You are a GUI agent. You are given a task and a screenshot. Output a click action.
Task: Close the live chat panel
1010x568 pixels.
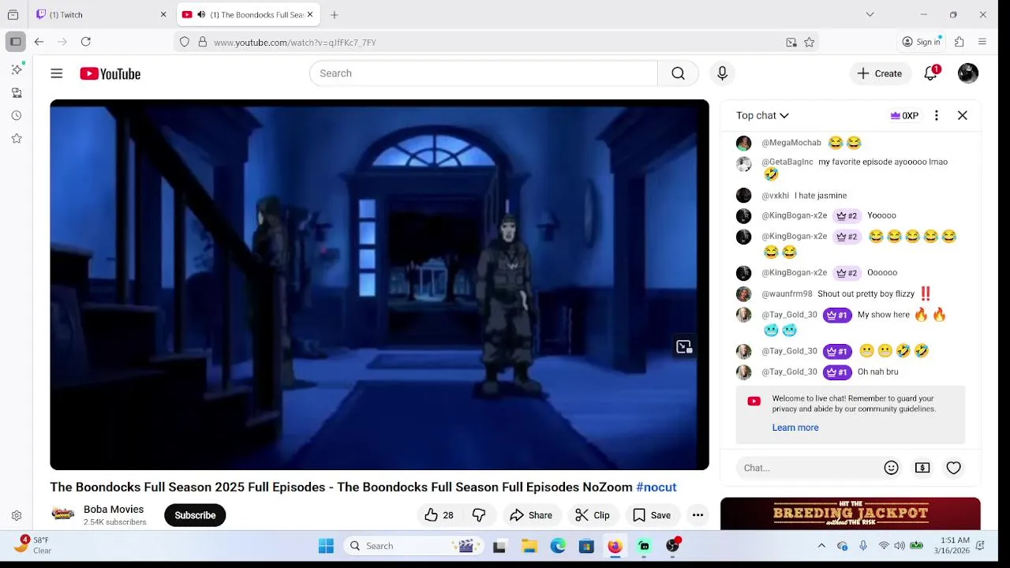pos(963,115)
